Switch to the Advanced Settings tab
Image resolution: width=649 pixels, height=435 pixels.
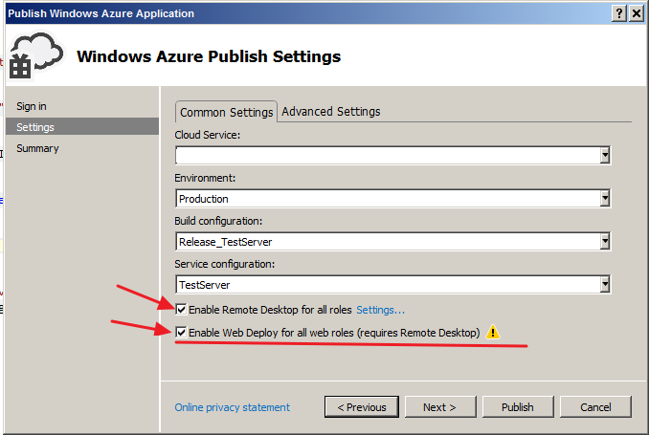pyautogui.click(x=331, y=112)
